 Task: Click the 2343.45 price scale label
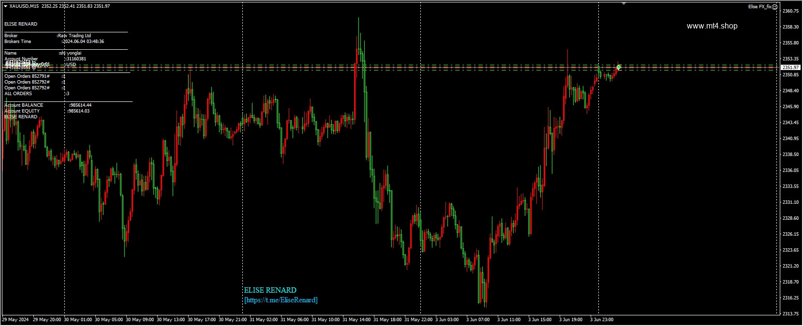point(790,123)
